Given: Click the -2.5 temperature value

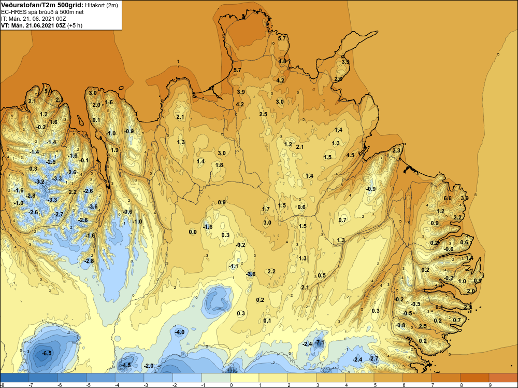Looking at the screenshot, I should [x=51, y=162].
